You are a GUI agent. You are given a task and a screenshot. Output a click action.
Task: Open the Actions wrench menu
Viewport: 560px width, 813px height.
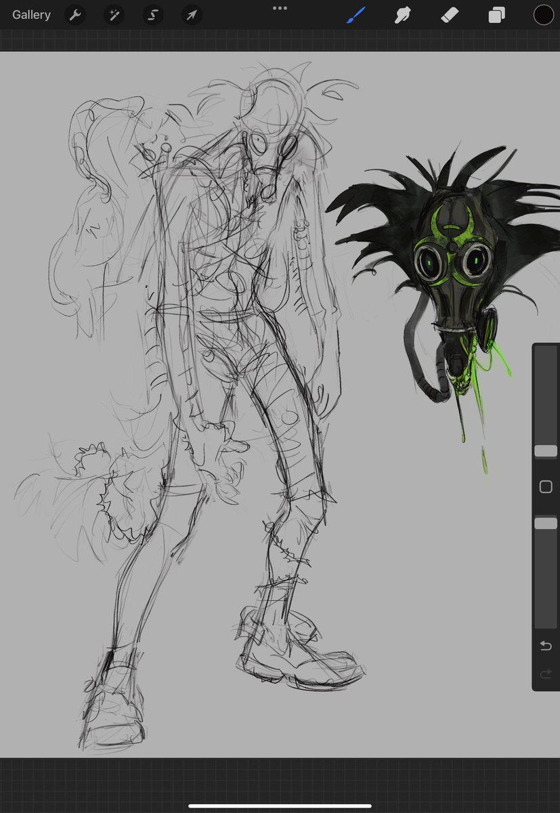click(75, 15)
